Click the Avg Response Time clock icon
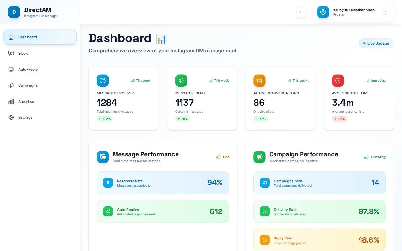Viewport: 402px width, 251px height. tap(338, 81)
